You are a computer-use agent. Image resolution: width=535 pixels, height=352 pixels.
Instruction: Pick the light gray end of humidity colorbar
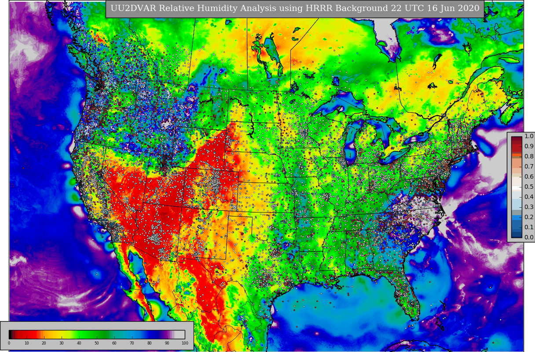coord(180,334)
